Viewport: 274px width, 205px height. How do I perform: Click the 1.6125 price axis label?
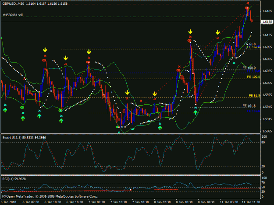pyautogui.click(x=267, y=35)
